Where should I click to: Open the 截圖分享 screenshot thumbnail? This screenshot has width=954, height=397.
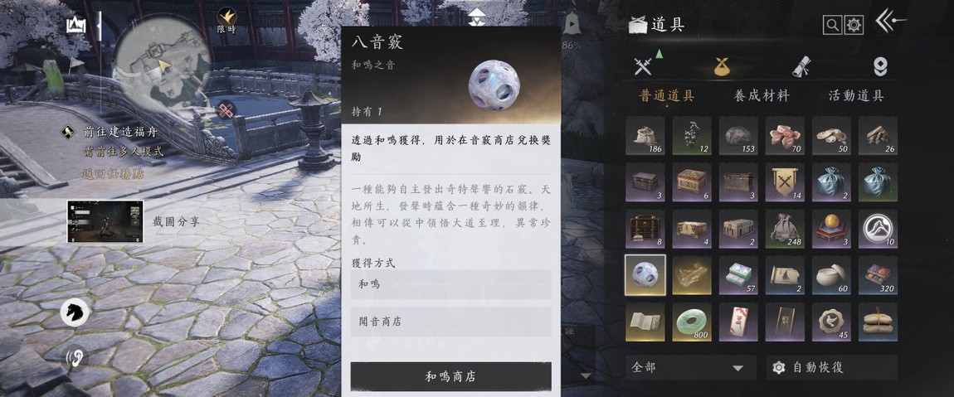(x=105, y=221)
